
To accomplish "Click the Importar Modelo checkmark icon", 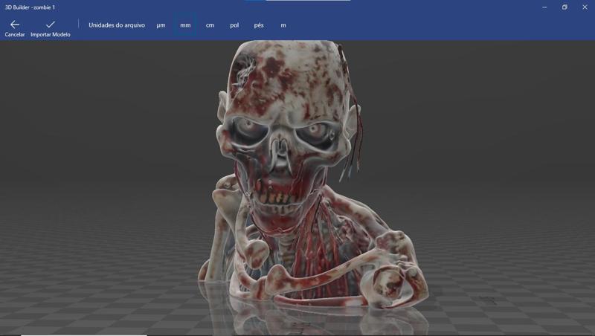I will pyautogui.click(x=50, y=25).
